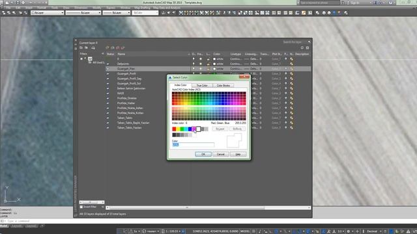Click the Refresh icon in layer manager
417x234 pixels.
[302, 47]
